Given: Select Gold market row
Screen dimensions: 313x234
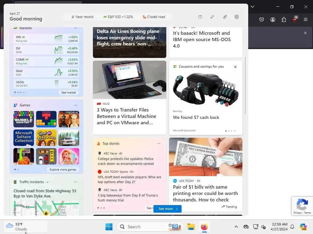Looking at the screenshot, I should coord(46,73).
